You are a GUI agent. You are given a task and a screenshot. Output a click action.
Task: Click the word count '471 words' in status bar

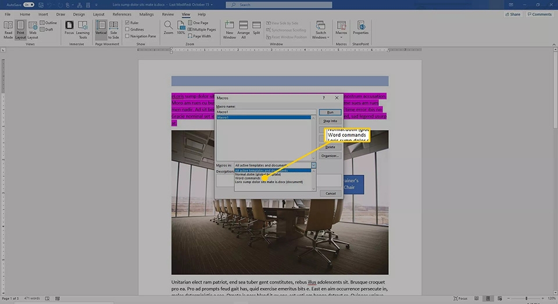32,298
